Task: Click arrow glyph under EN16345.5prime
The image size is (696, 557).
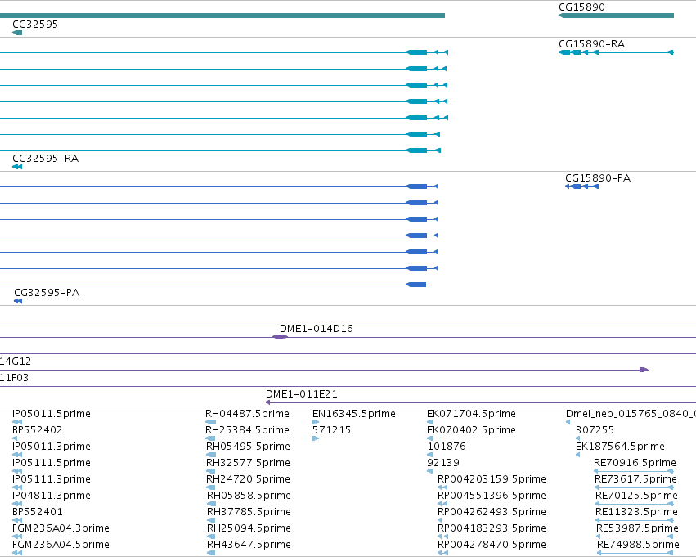Action: 316,422
